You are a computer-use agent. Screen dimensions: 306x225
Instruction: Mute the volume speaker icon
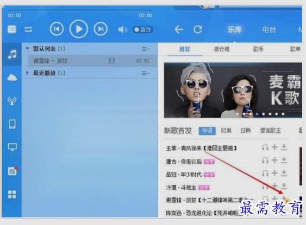pos(122,30)
